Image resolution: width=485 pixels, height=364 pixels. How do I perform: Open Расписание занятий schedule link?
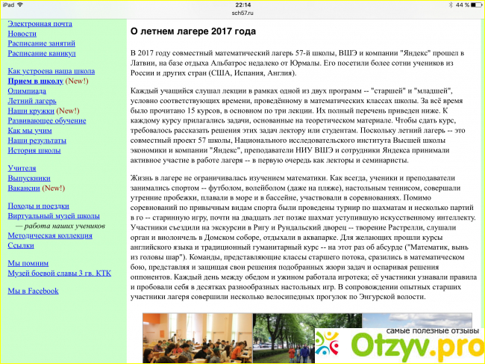(x=41, y=43)
